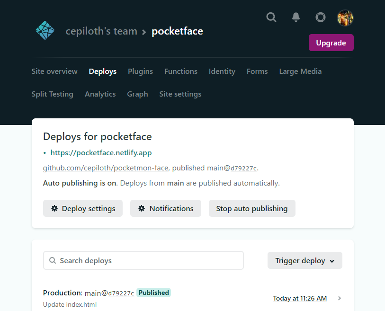This screenshot has width=385, height=311.
Task: Click Stop auto publishing button
Action: (x=252, y=208)
